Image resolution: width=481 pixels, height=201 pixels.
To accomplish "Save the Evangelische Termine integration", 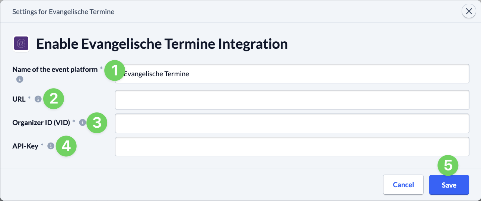I will 449,185.
